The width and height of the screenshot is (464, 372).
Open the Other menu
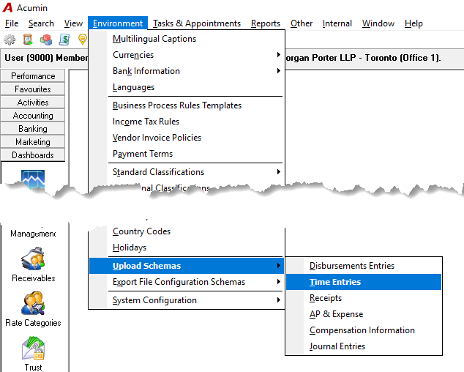302,23
